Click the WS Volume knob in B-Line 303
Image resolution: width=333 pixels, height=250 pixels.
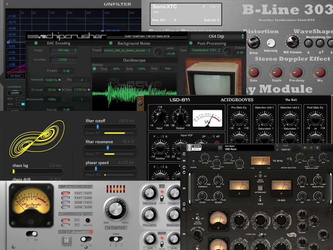(292, 42)
